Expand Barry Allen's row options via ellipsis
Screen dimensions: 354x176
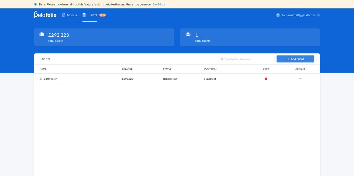point(300,79)
